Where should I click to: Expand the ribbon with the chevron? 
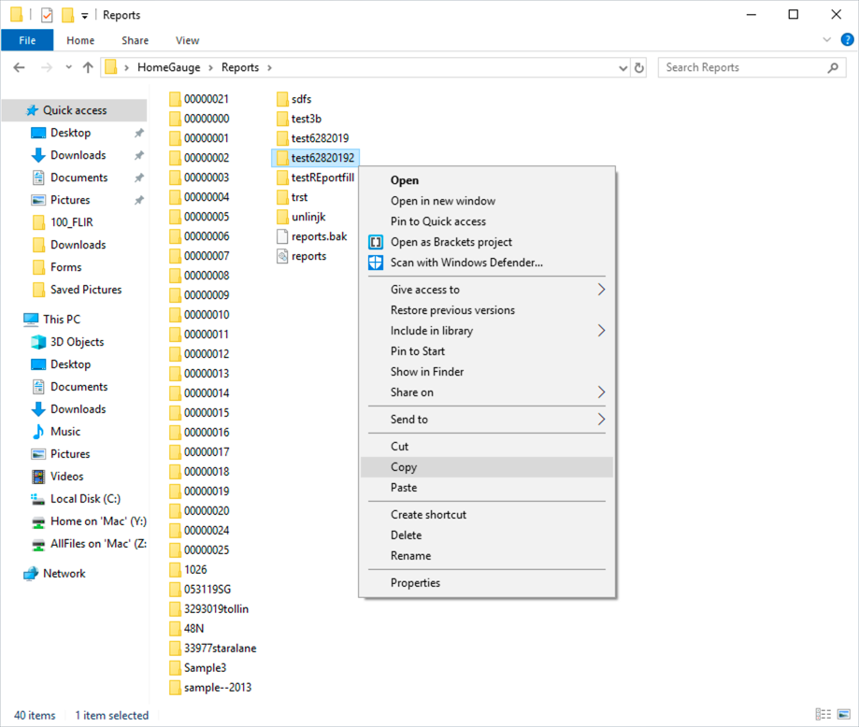click(827, 39)
